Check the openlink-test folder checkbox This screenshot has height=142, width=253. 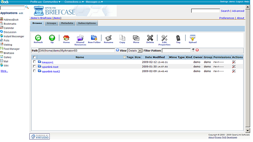34,66
